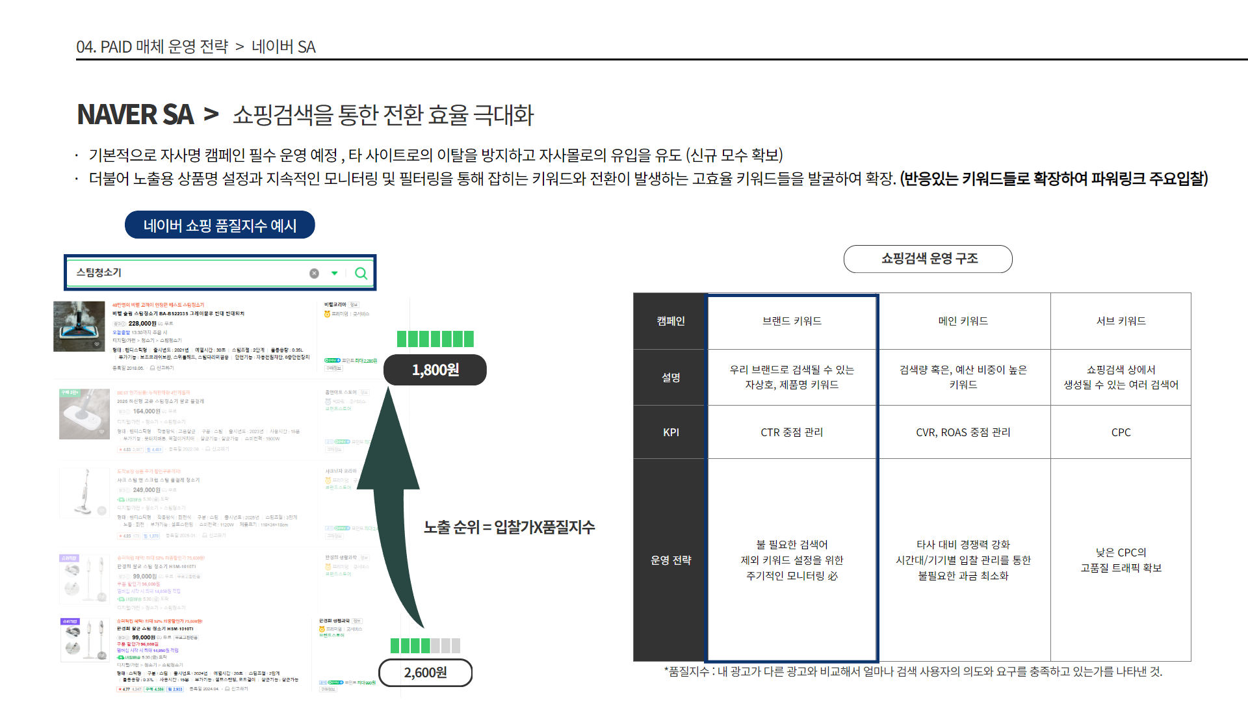
Task: Click the 2,600원 bid price label
Action: (425, 673)
